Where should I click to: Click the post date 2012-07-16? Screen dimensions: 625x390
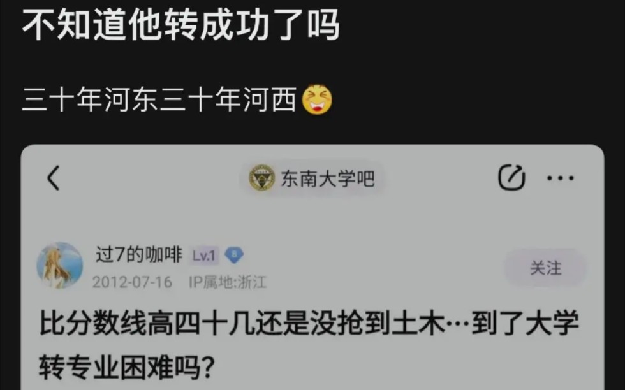coord(132,282)
